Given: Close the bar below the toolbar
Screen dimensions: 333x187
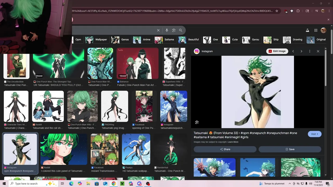Looking at the screenshot, I should 328,20.
